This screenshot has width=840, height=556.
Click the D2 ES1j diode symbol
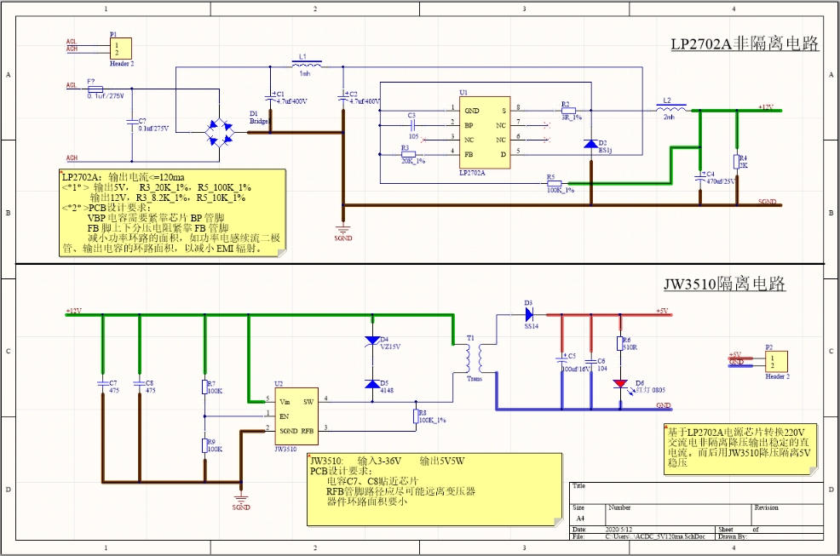point(590,144)
